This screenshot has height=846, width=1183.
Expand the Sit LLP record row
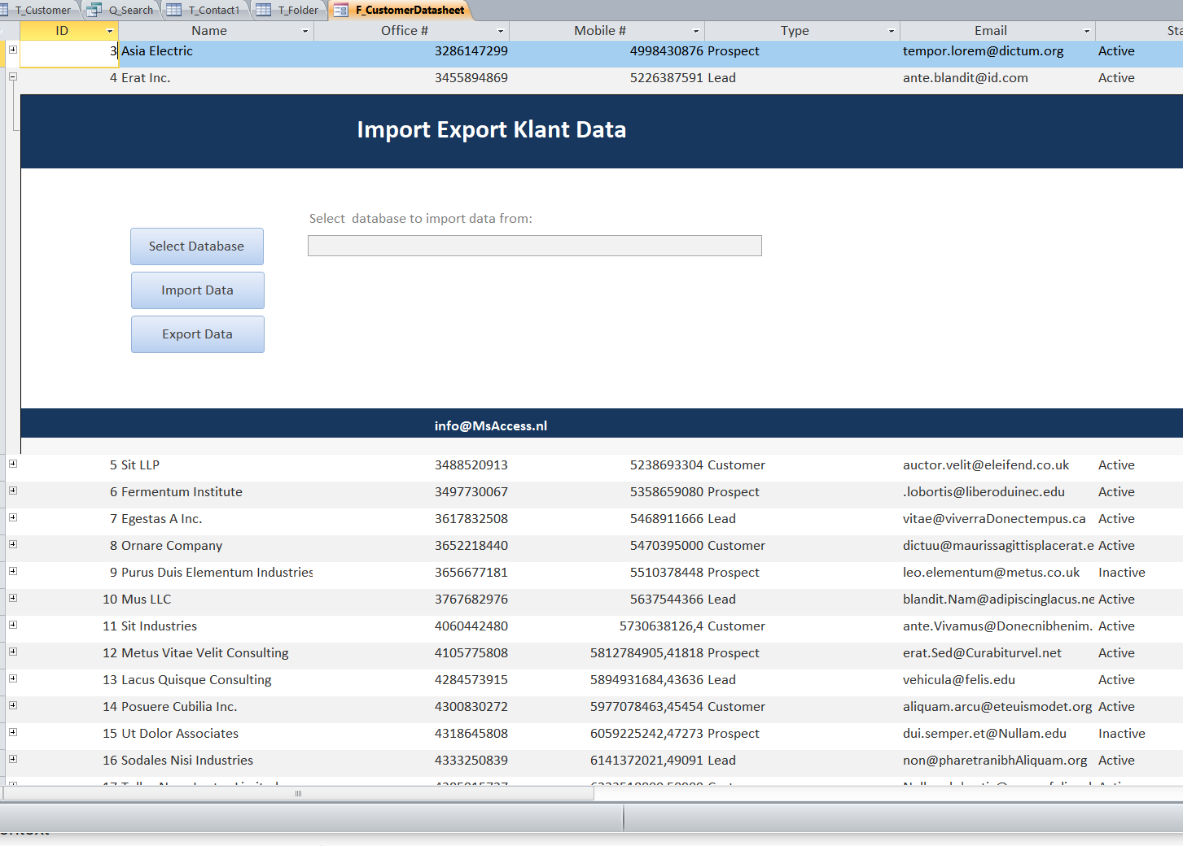[13, 464]
